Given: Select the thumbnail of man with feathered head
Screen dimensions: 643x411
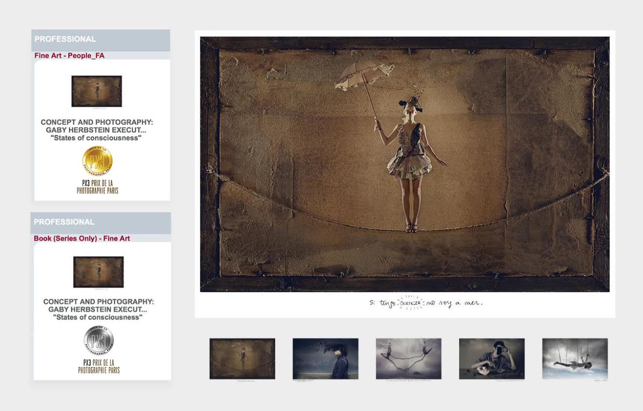Looking at the screenshot, I should 325,359.
